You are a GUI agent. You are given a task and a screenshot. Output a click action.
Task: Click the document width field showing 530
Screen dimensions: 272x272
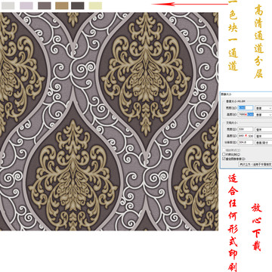(x=246, y=129)
